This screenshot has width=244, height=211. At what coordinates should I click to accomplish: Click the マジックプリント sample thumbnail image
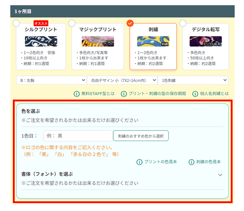point(98,41)
